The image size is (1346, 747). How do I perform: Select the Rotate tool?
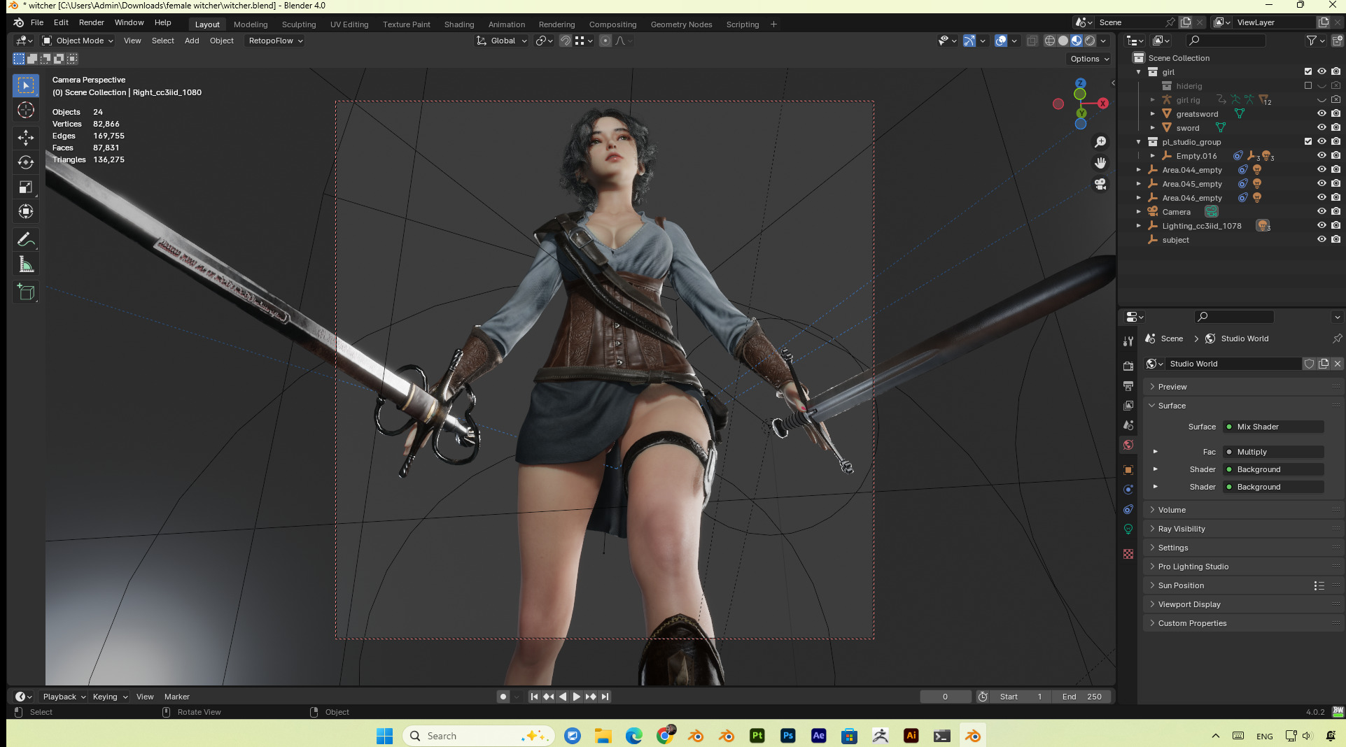[26, 162]
